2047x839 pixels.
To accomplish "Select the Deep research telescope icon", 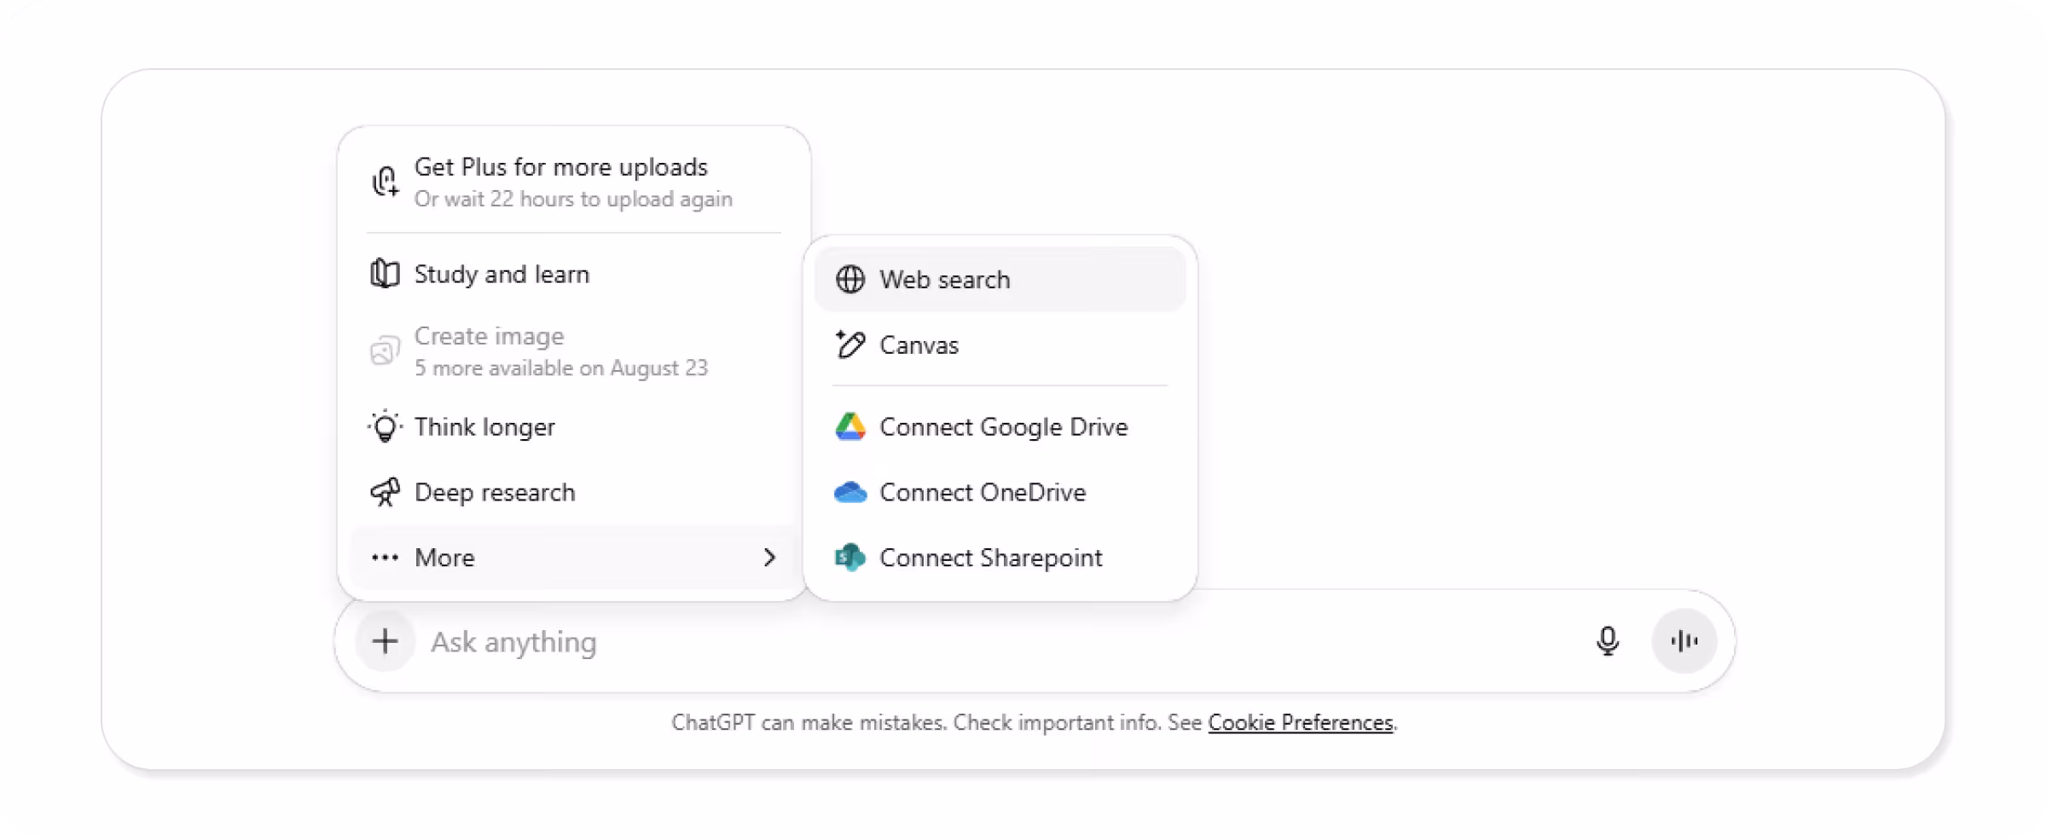I will (385, 492).
